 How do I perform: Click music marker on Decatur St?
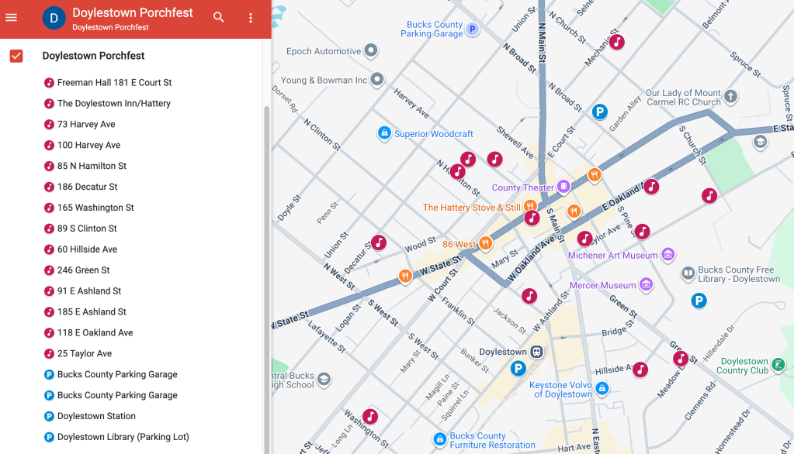[x=378, y=242]
